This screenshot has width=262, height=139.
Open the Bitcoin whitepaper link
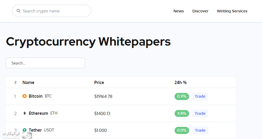point(36,96)
